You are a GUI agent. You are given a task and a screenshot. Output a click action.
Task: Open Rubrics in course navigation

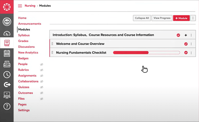tap(23, 70)
